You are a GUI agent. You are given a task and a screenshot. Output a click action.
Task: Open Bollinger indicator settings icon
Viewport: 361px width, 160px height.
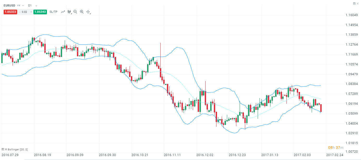pos(3,149)
